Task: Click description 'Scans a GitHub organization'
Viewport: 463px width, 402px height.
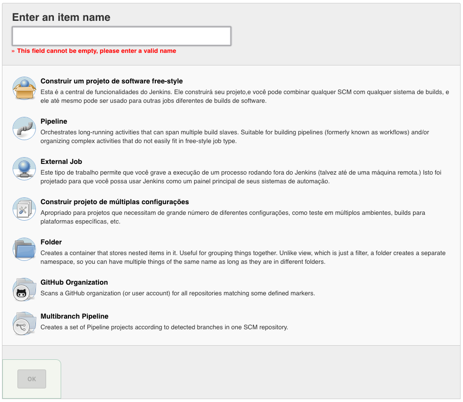Action: click(178, 293)
